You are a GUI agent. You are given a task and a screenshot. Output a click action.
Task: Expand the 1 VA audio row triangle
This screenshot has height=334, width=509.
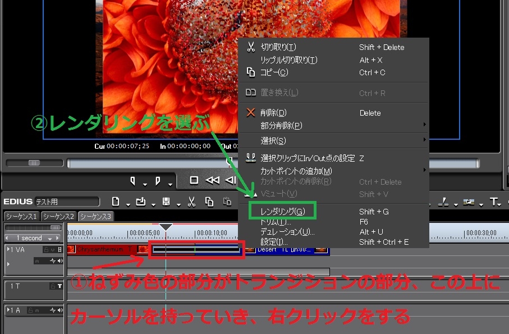[8, 264]
